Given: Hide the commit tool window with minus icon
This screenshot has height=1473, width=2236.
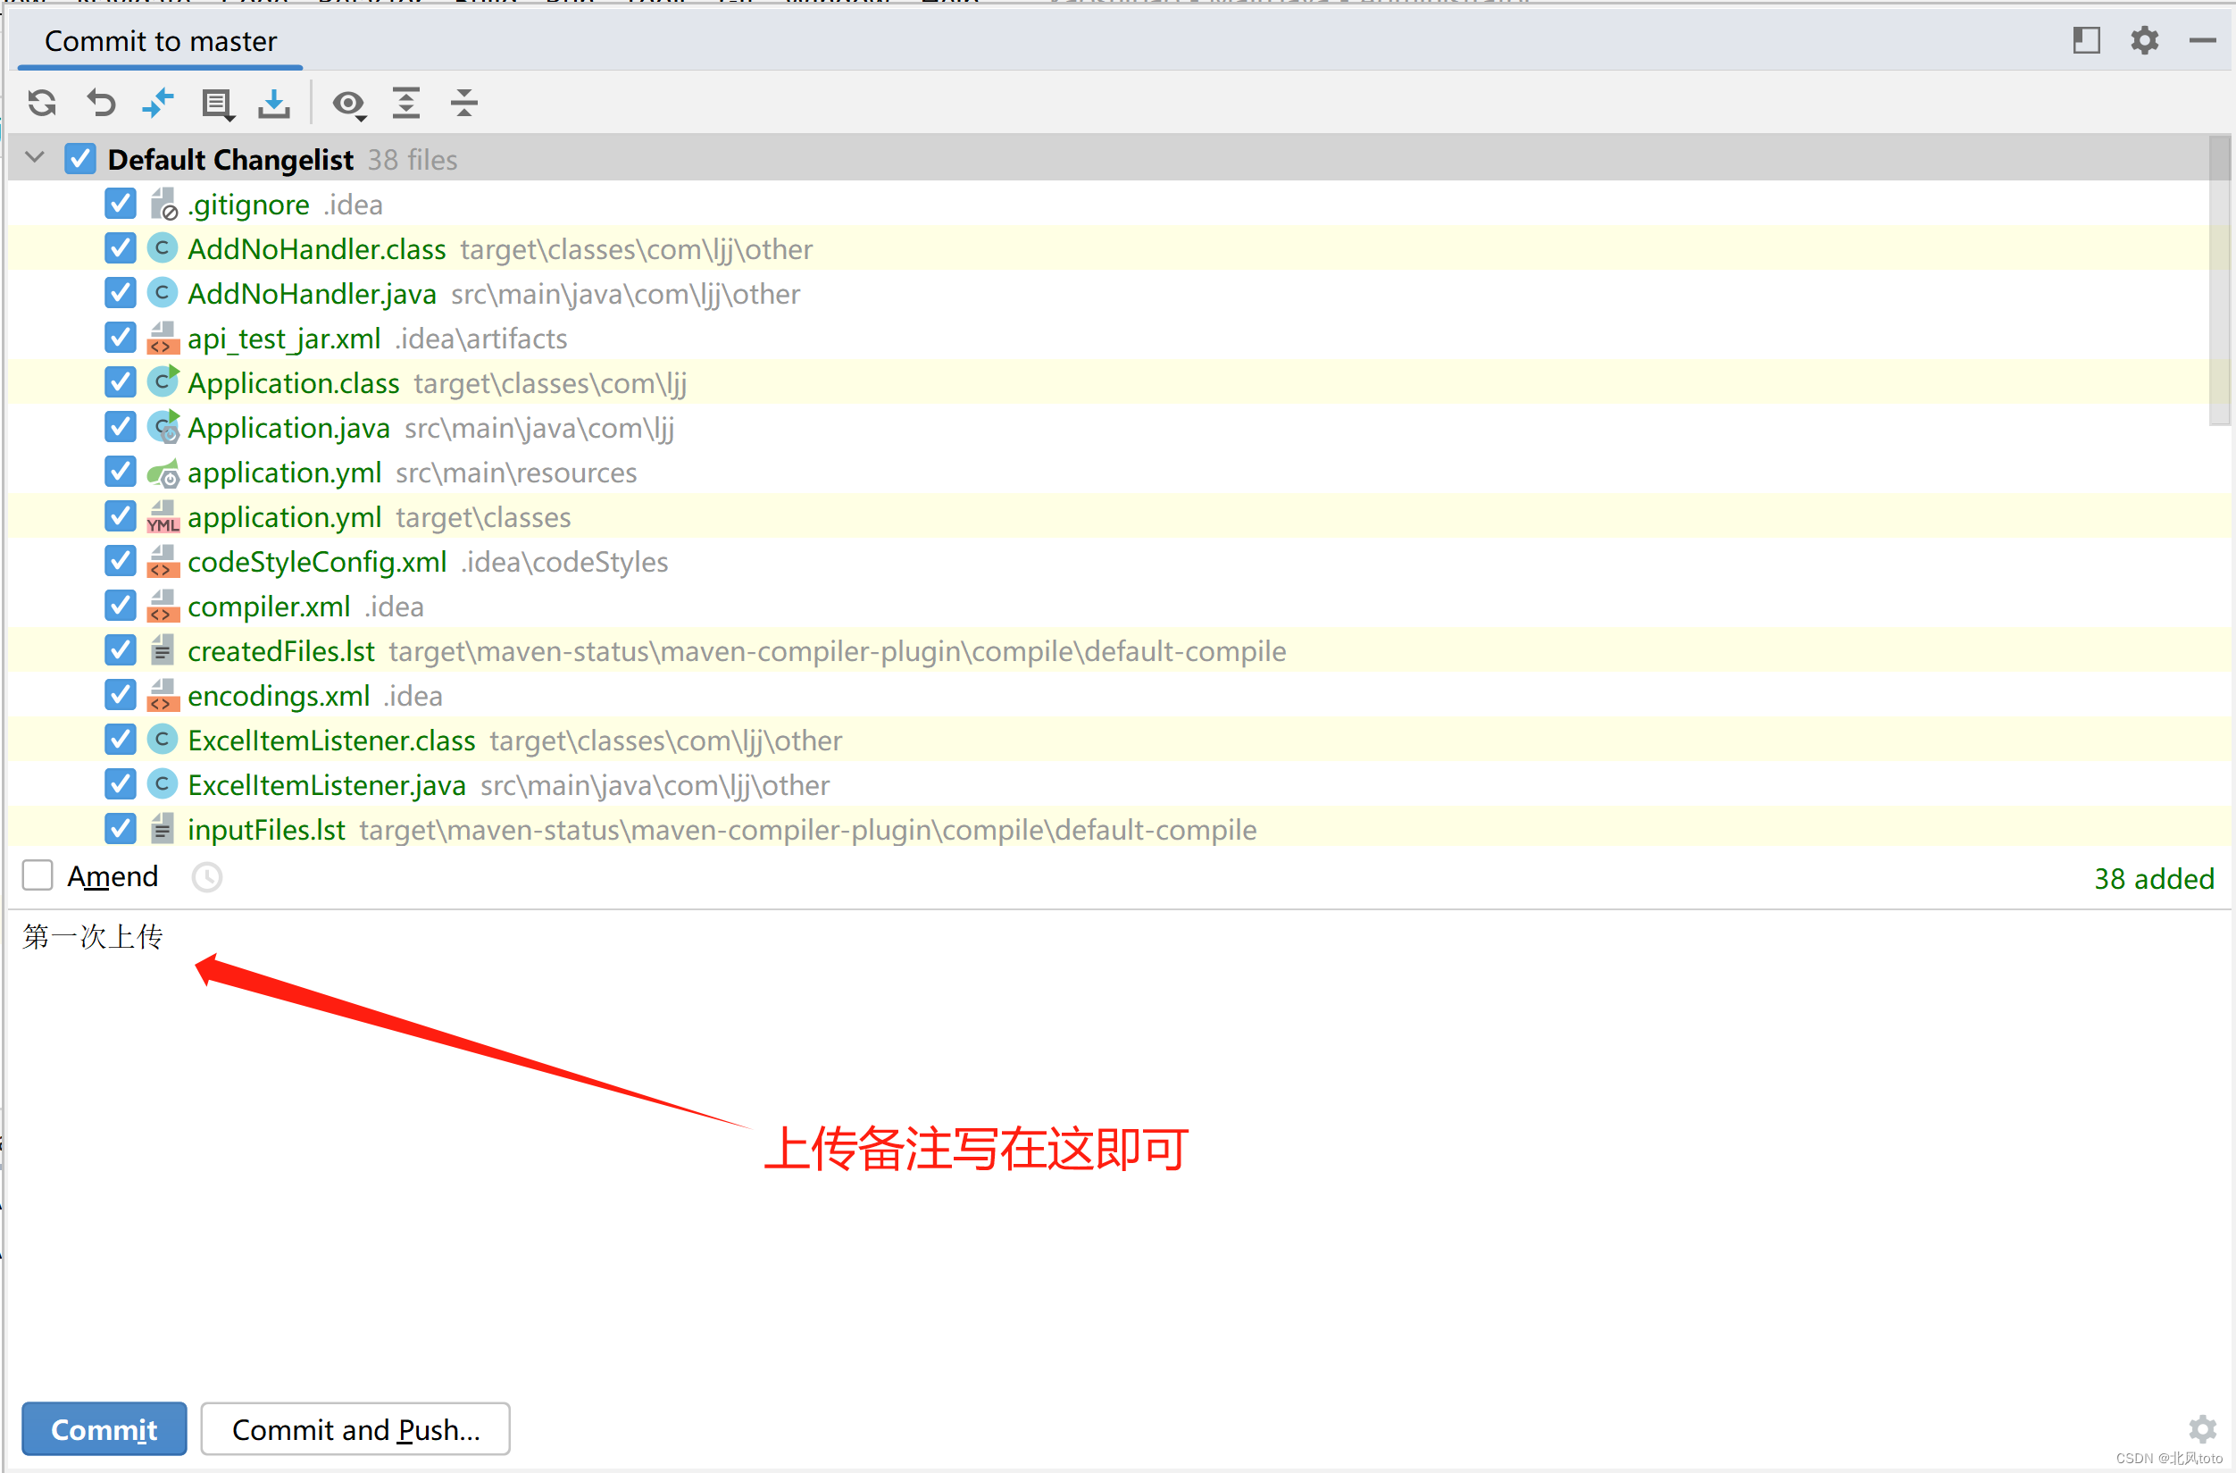Looking at the screenshot, I should click(2203, 40).
